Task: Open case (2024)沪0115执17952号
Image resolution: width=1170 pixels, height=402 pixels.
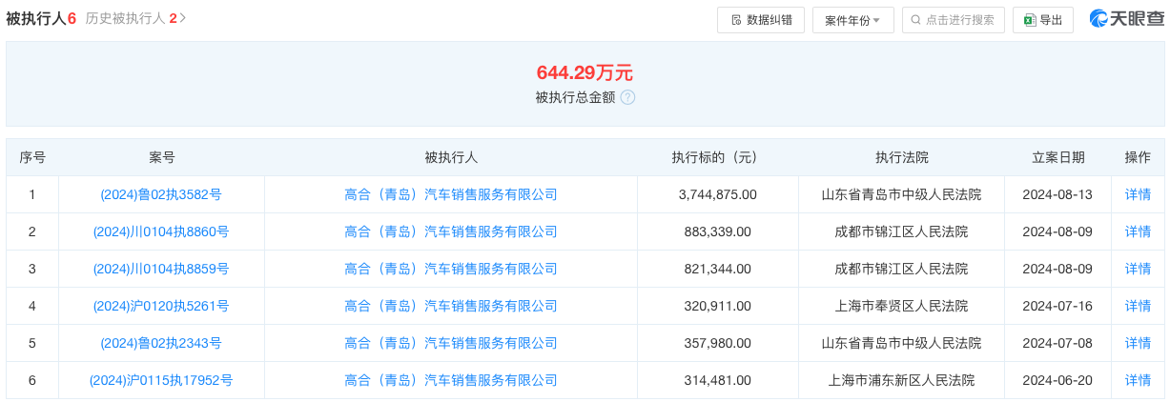Action: 161,380
